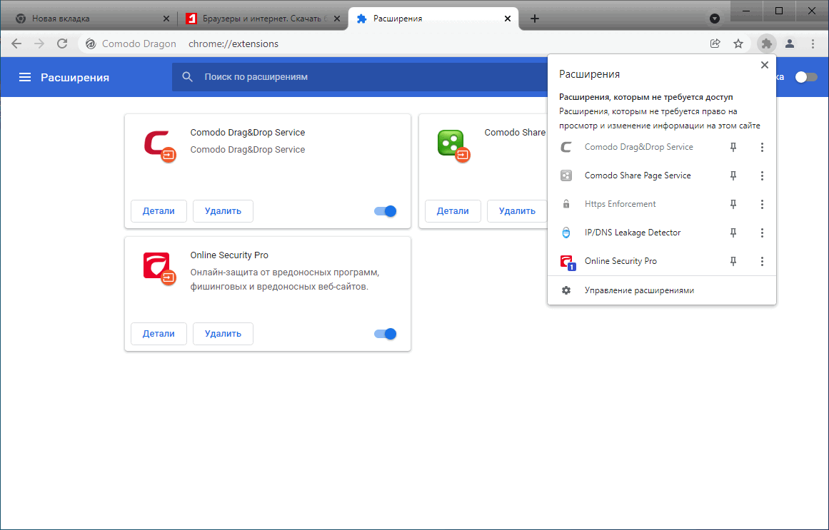Viewport: 829px width, 530px height.
Task: Click Comodo Drag&Drop Service popup icon
Action: pos(566,148)
